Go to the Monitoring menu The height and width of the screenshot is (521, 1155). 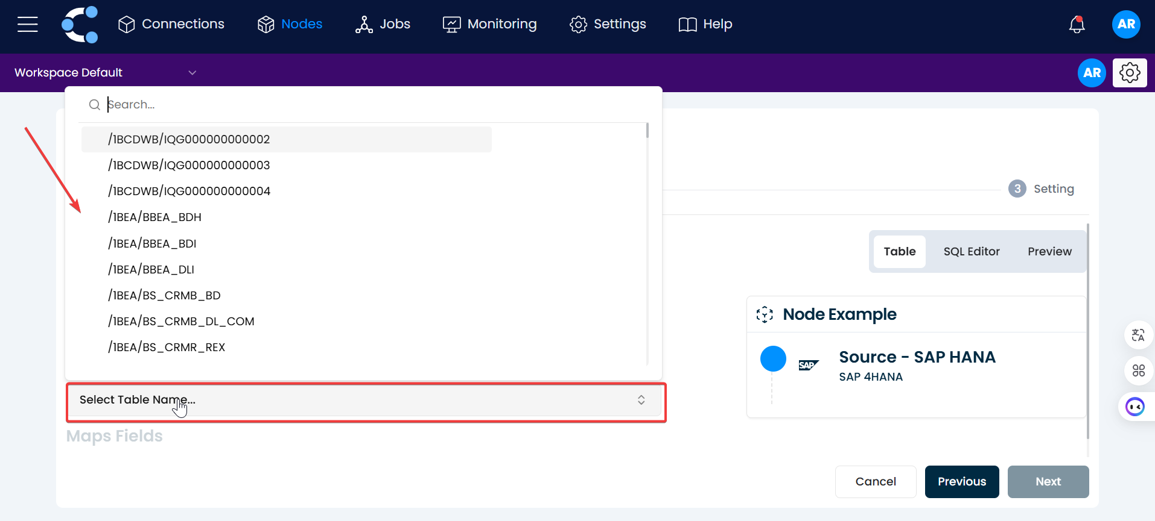click(490, 24)
